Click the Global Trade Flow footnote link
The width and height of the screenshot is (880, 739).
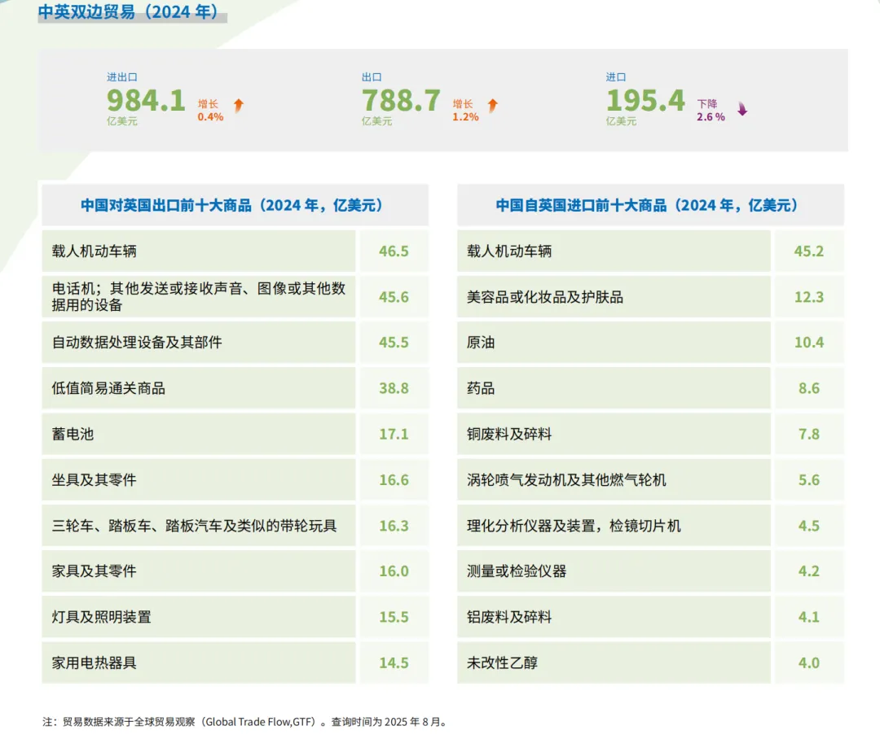(257, 720)
